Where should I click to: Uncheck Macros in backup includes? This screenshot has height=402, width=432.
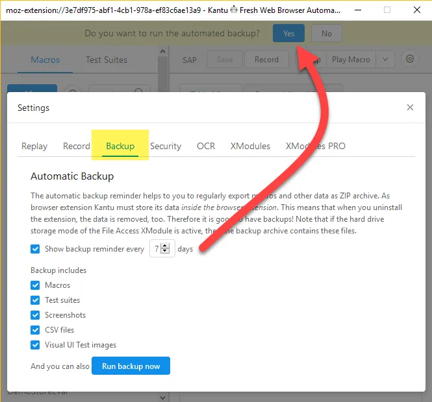click(35, 285)
